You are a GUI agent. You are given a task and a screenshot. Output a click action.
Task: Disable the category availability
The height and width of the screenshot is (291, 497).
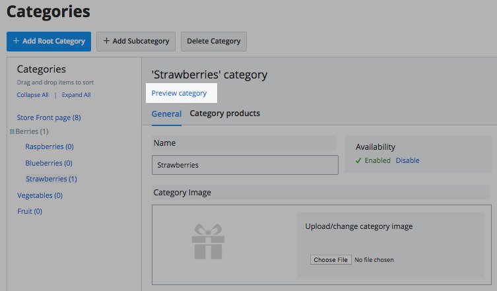pos(407,160)
